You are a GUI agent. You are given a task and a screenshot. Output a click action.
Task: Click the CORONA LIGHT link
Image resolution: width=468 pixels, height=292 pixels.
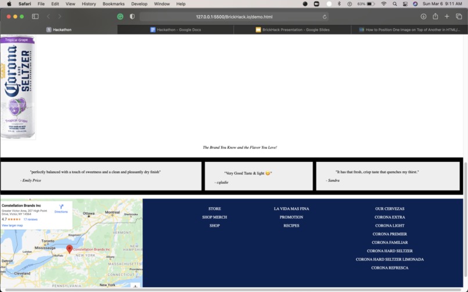390,225
